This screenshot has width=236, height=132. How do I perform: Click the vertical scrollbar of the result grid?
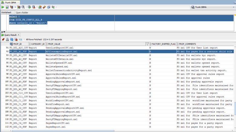[235, 108]
